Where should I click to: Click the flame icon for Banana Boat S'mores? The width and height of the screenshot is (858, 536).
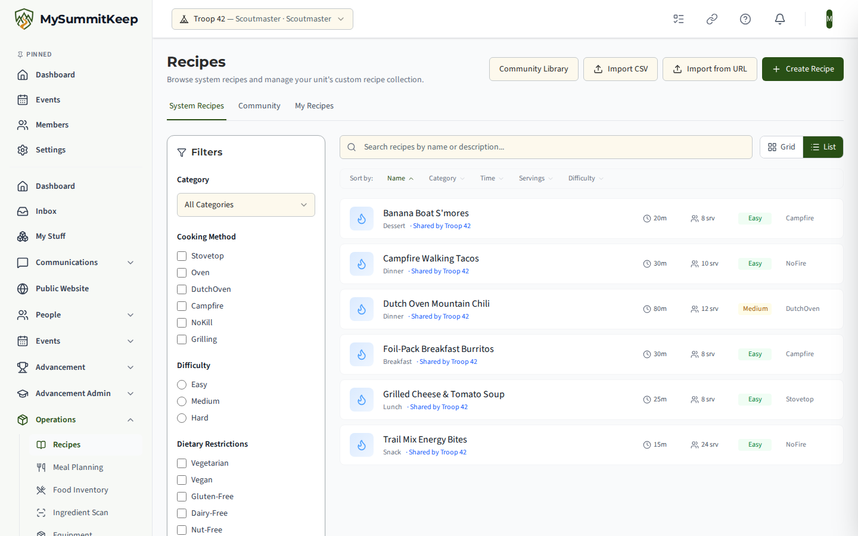[362, 219]
